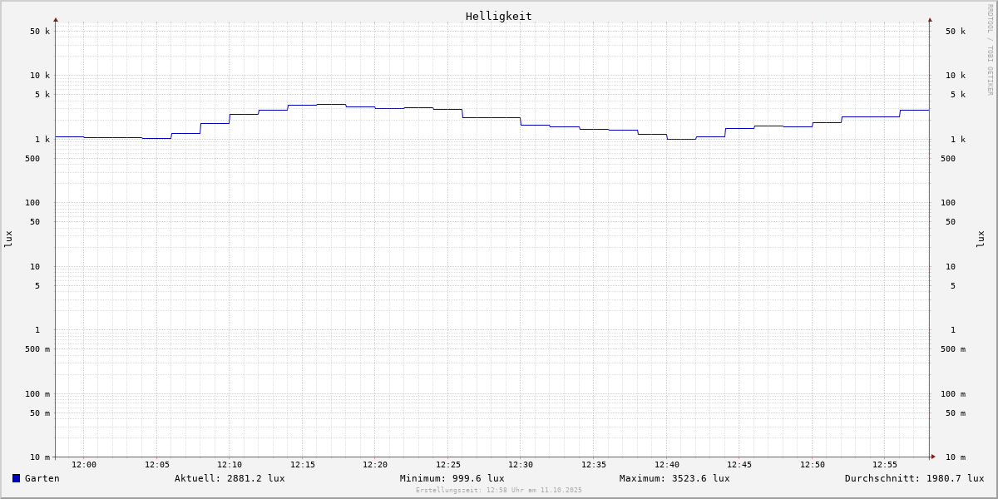Click the blue Garten legend color square
The height and width of the screenshot is (499, 998).
tap(16, 478)
